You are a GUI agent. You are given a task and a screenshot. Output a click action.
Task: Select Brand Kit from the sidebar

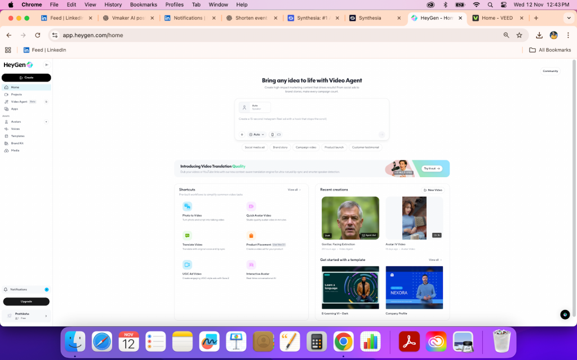point(16,143)
